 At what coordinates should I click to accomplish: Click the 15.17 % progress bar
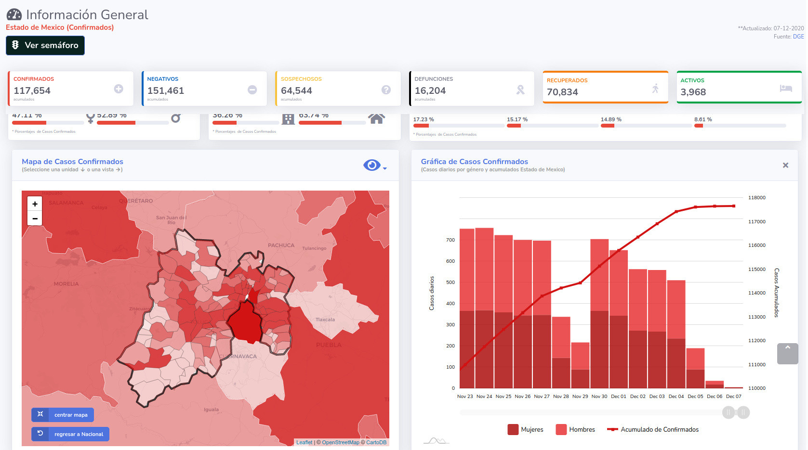553,126
